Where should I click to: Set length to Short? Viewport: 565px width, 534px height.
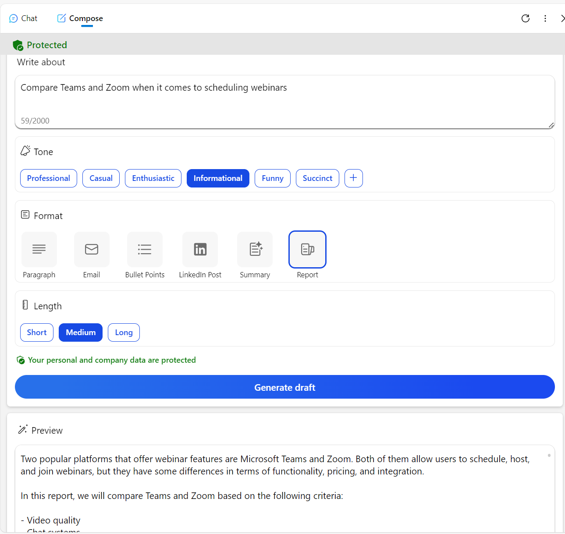pos(37,332)
